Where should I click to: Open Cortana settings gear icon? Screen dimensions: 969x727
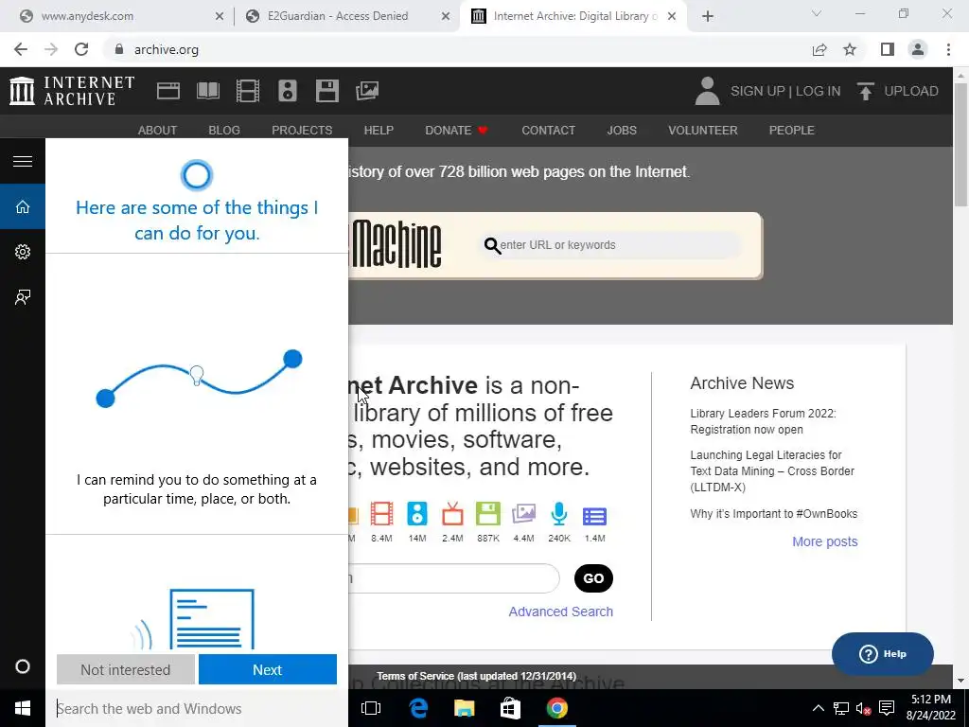(x=23, y=252)
